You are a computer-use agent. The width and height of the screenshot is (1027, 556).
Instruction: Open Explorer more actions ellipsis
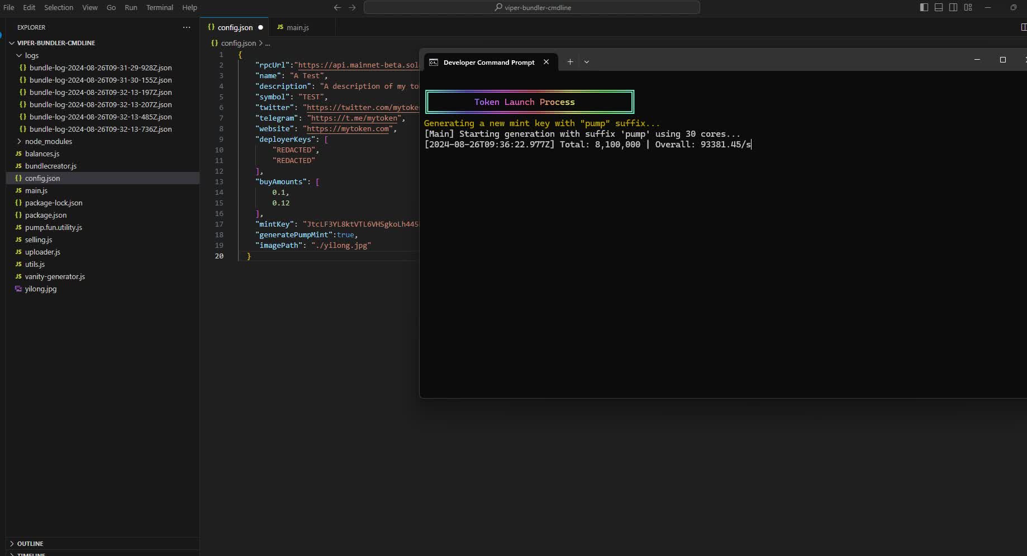186,27
